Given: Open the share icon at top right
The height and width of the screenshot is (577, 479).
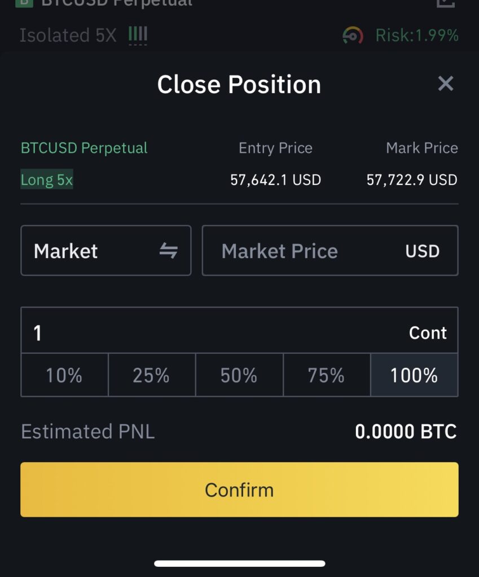Looking at the screenshot, I should (446, 3).
